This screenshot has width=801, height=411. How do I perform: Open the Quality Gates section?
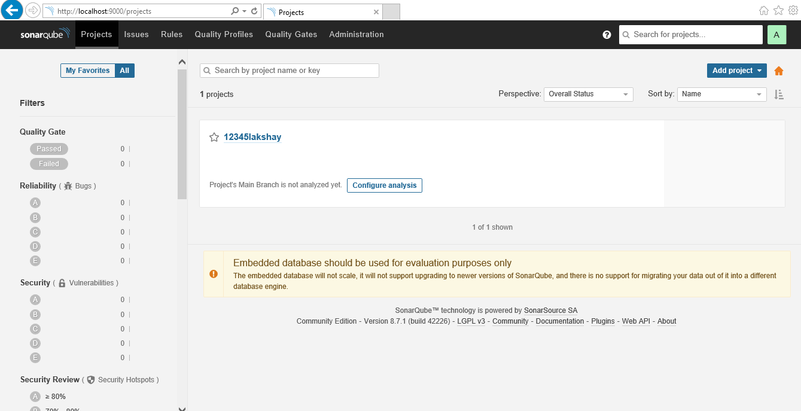click(x=291, y=35)
